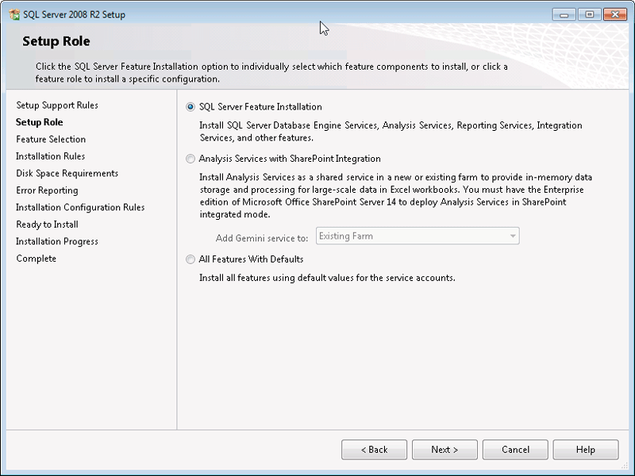Close the SQL Server 2008 R2 Setup window
Viewport: 635px width, 476px height.
tap(614, 14)
